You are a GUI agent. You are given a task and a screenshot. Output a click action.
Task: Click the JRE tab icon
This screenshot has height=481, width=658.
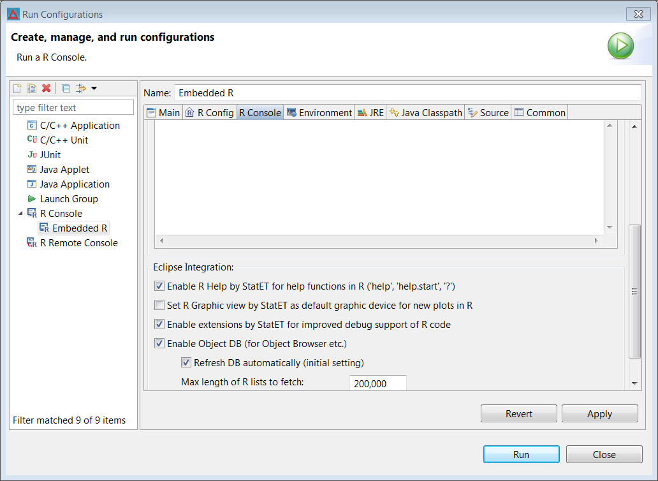coord(362,112)
